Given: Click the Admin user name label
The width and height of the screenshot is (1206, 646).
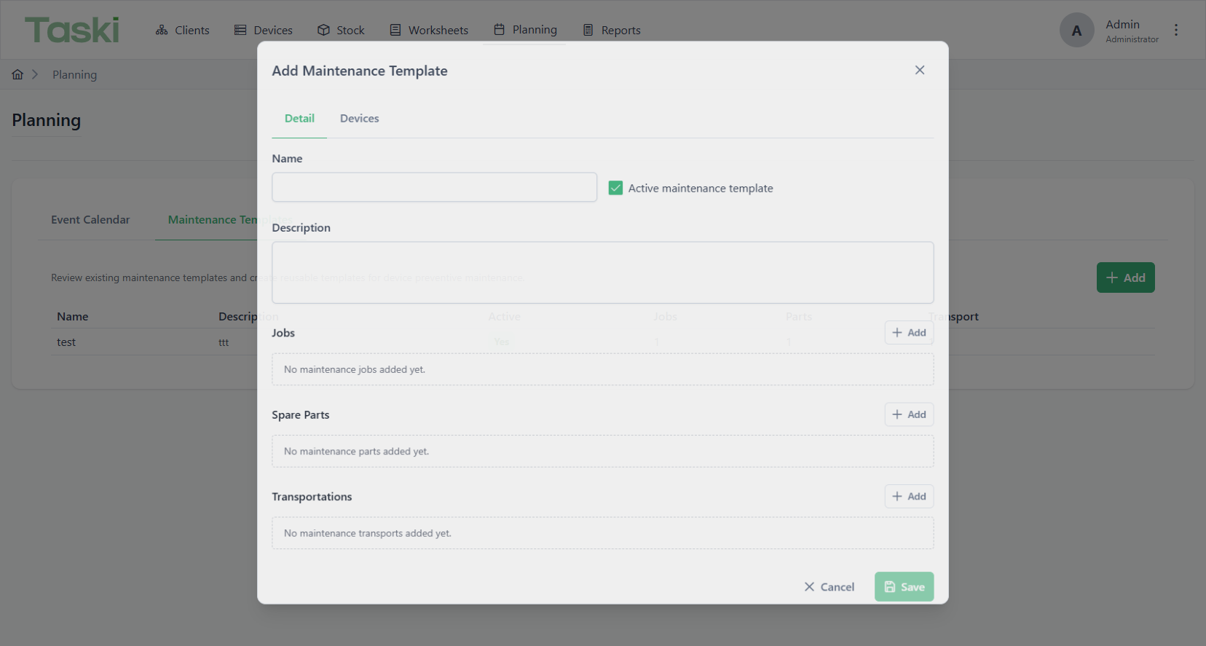Looking at the screenshot, I should coord(1122,24).
